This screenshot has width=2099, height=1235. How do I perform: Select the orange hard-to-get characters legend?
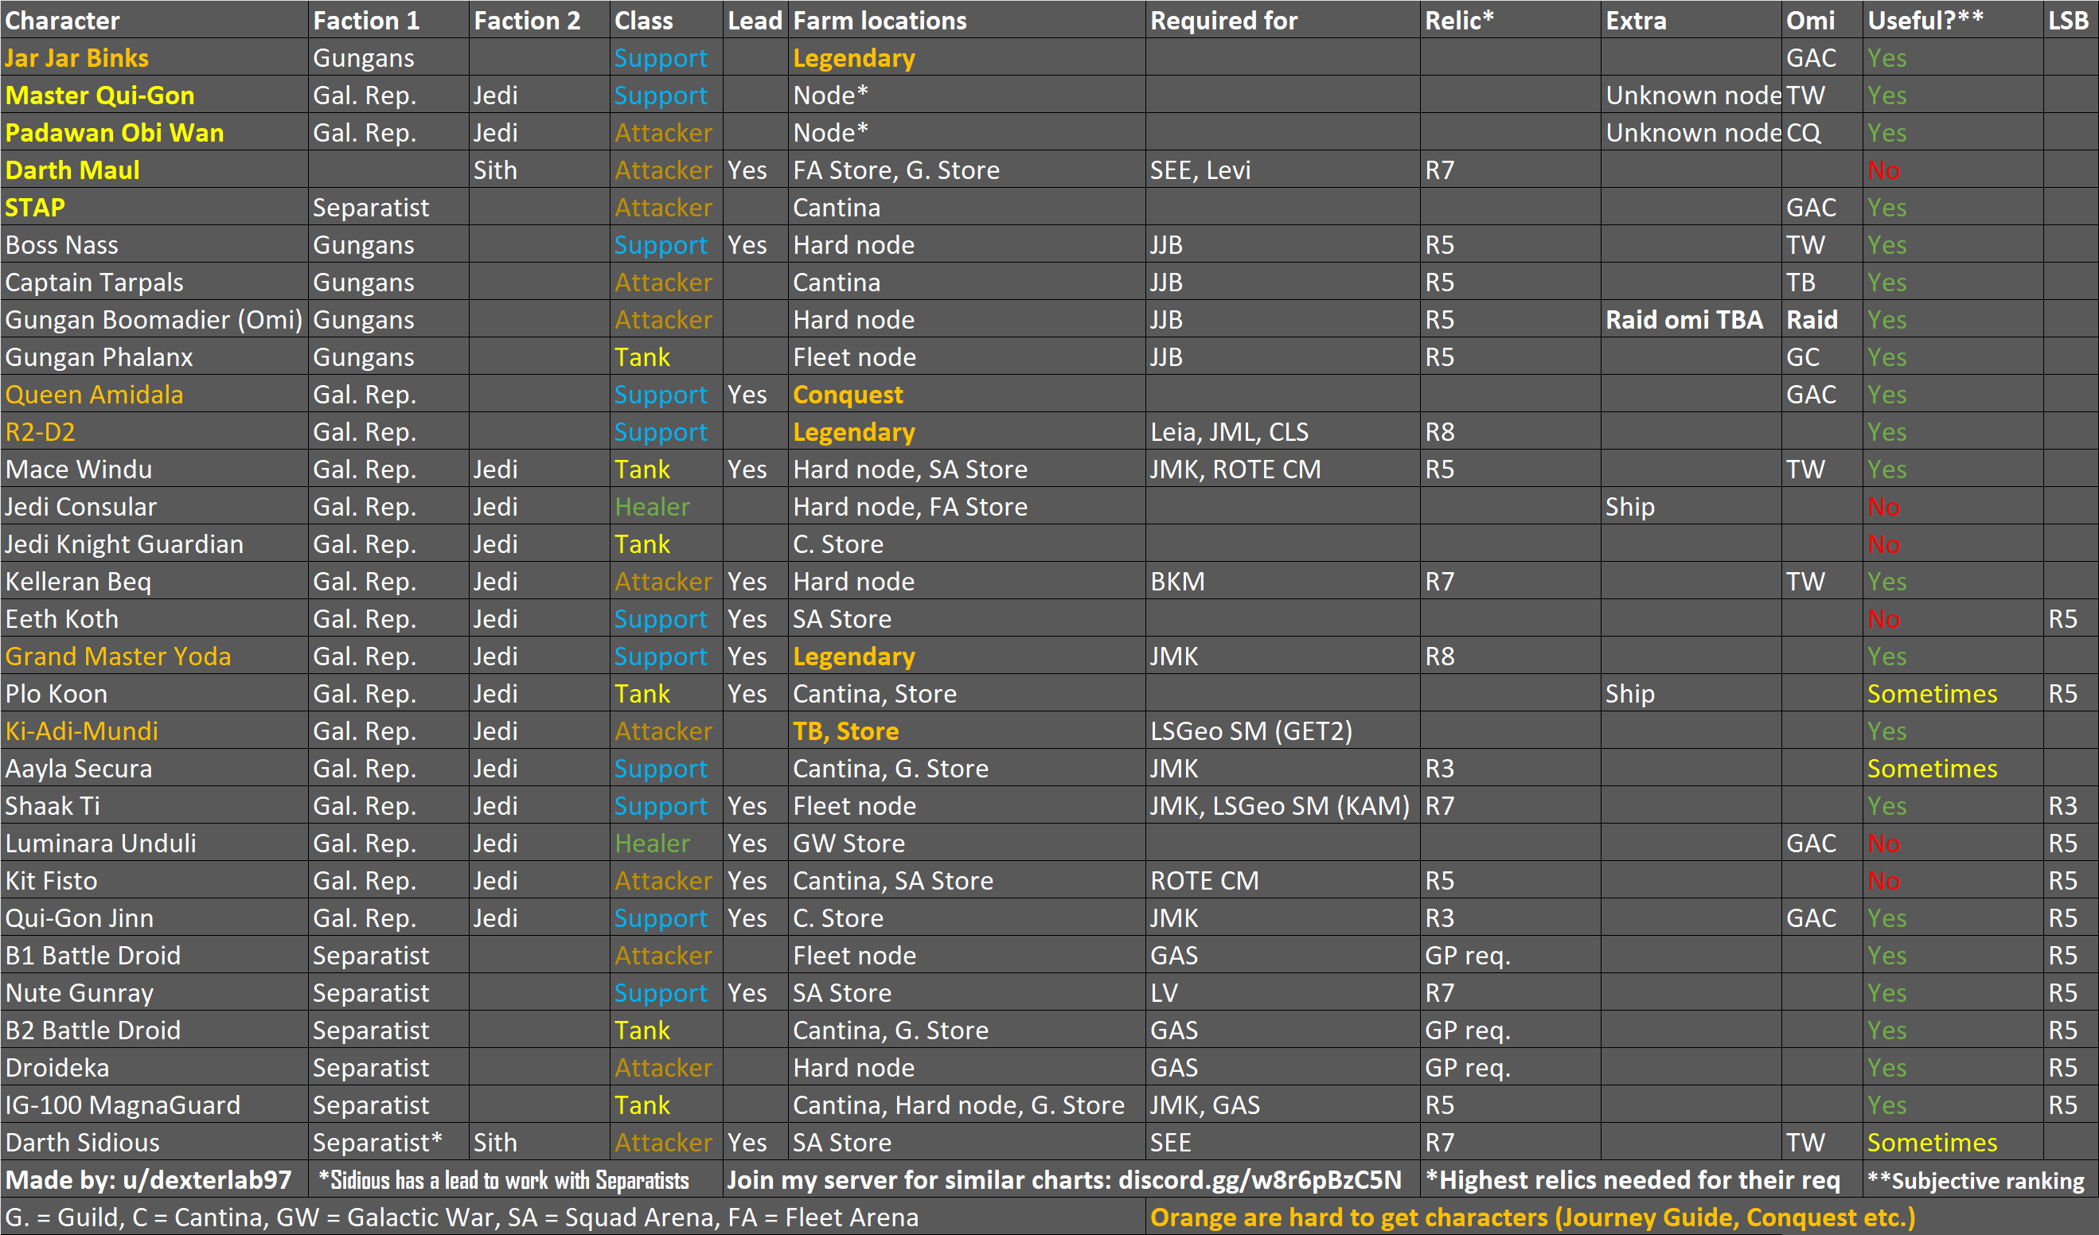click(1531, 1217)
